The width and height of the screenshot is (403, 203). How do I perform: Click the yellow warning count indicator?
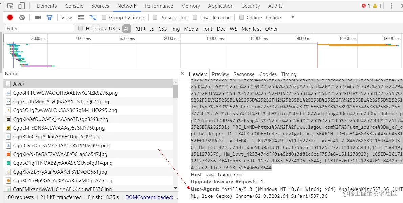(x=377, y=6)
